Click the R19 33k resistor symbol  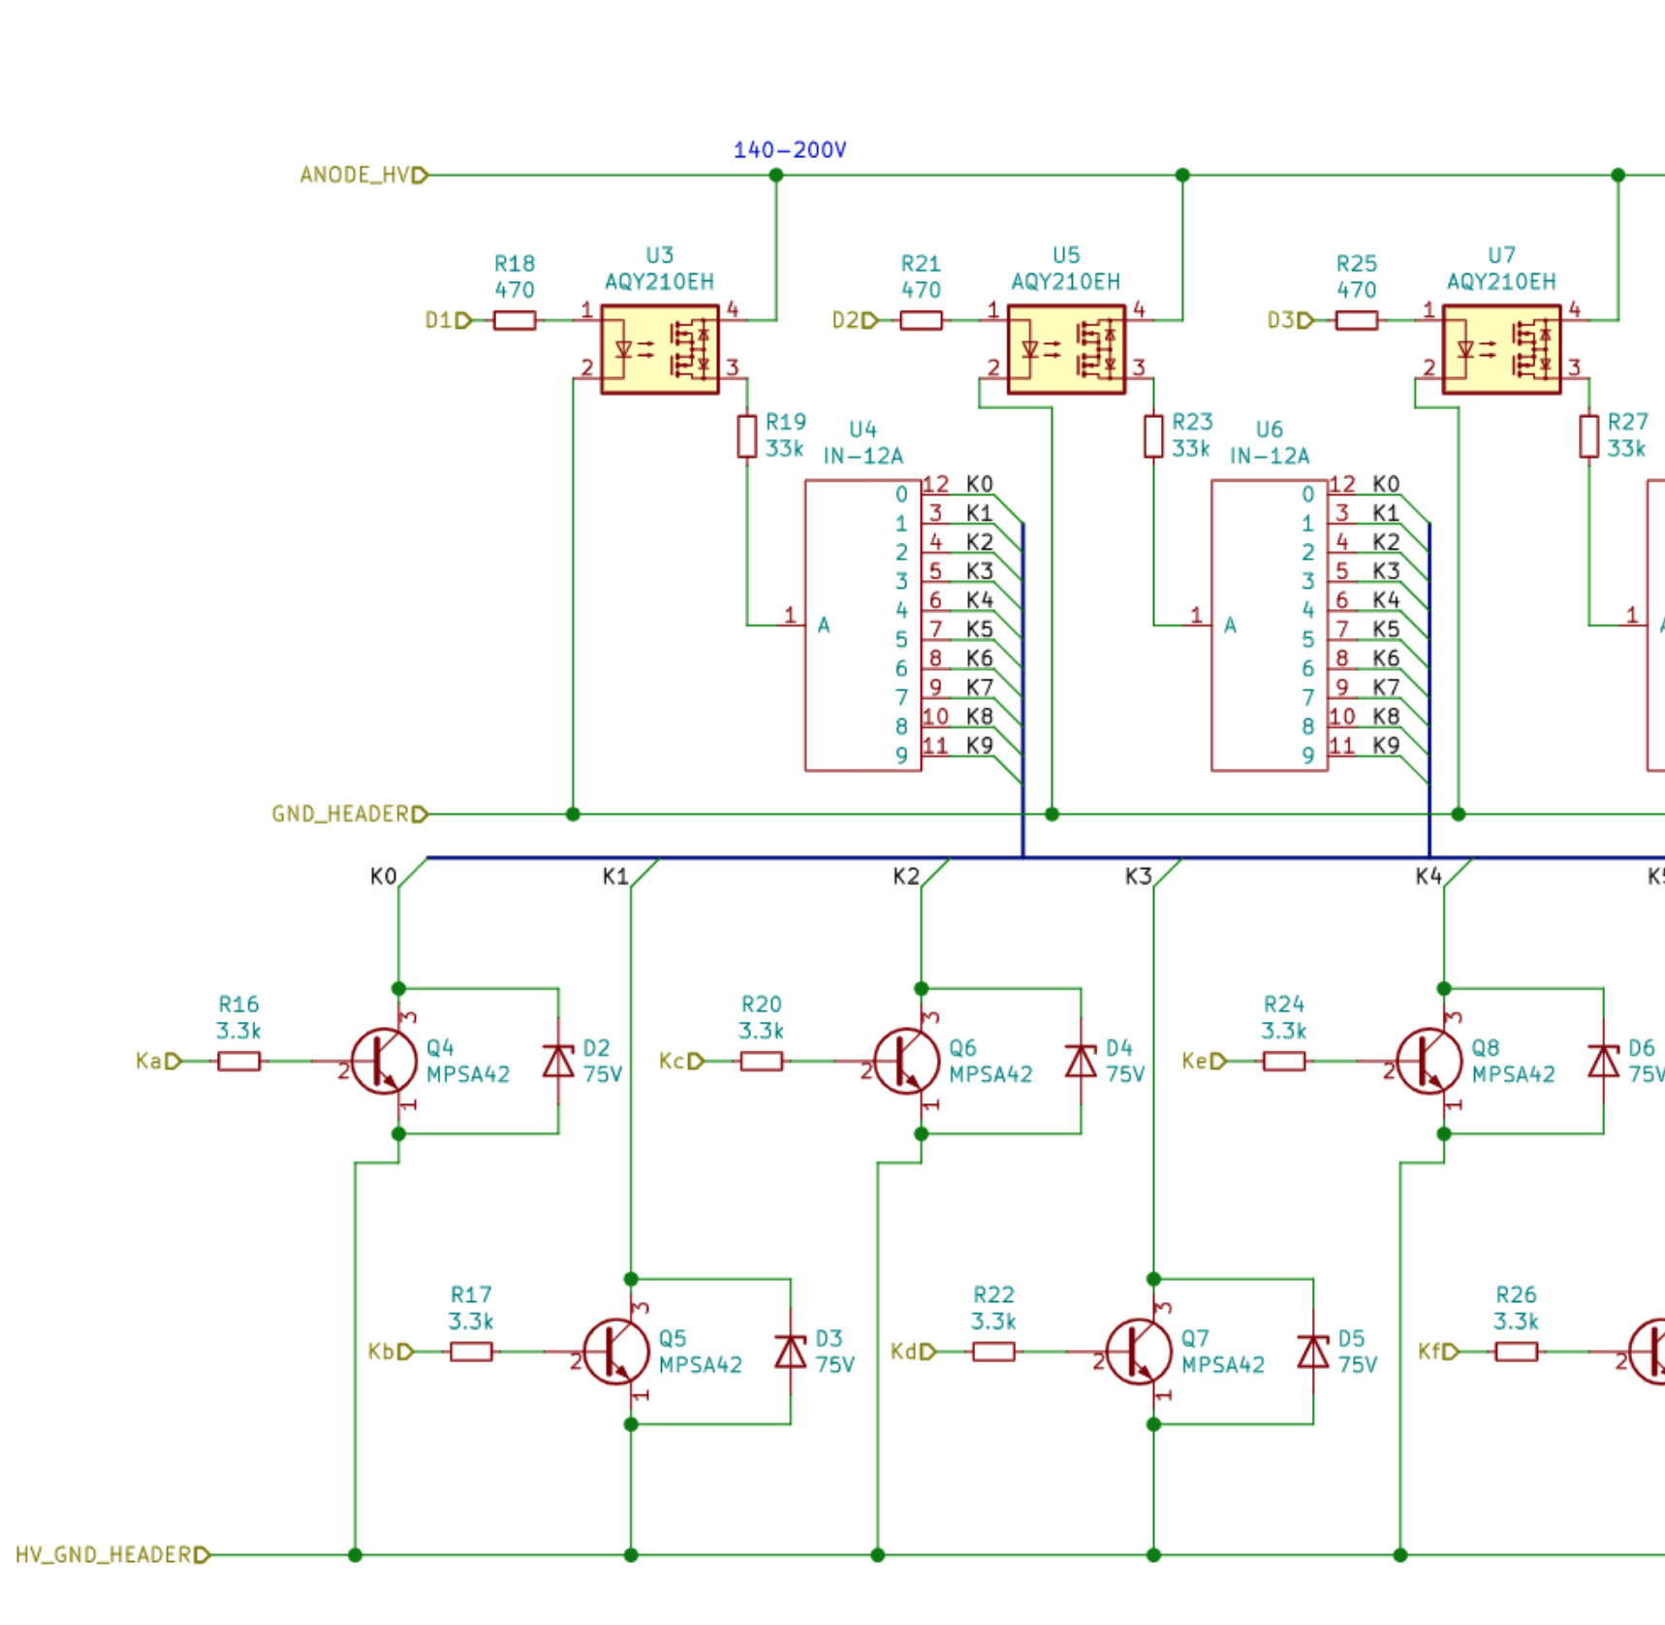pos(746,436)
